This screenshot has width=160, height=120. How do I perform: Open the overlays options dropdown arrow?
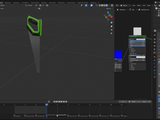tap(94, 5)
